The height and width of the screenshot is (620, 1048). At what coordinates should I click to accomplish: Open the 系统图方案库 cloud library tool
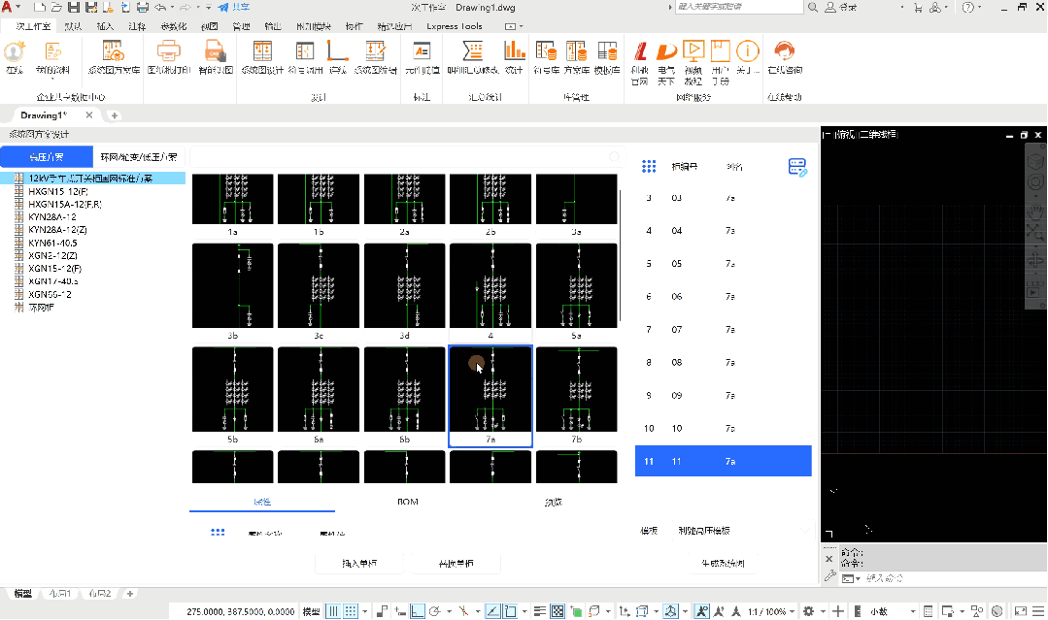pyautogui.click(x=114, y=56)
